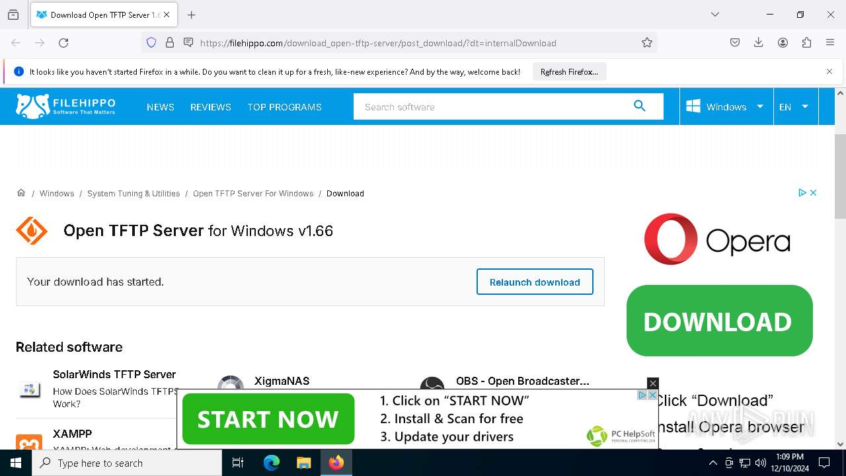
Task: Click the Opera logo ad
Action: click(717, 239)
